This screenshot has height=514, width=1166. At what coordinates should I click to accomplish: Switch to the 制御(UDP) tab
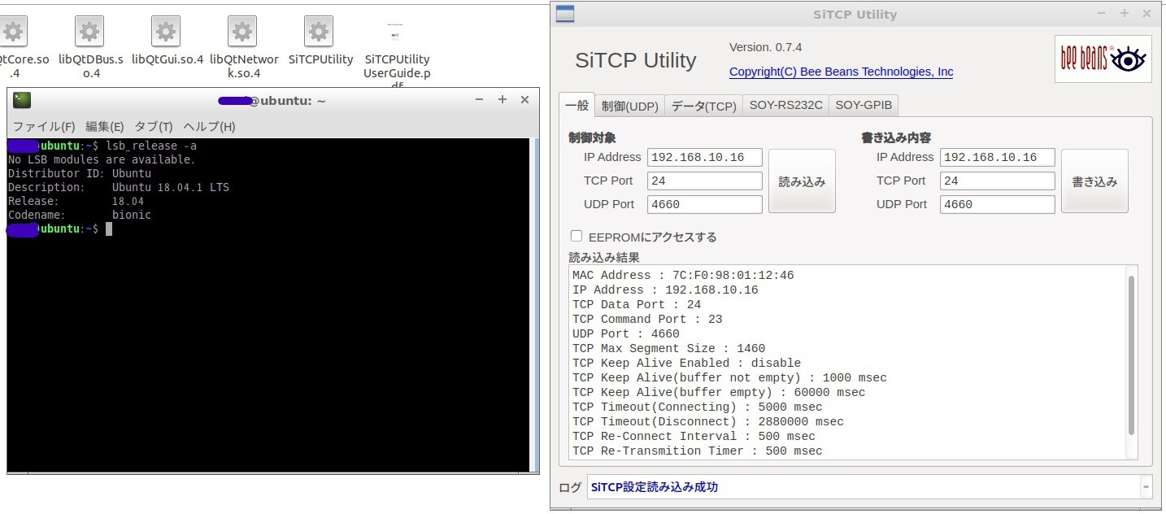click(629, 106)
